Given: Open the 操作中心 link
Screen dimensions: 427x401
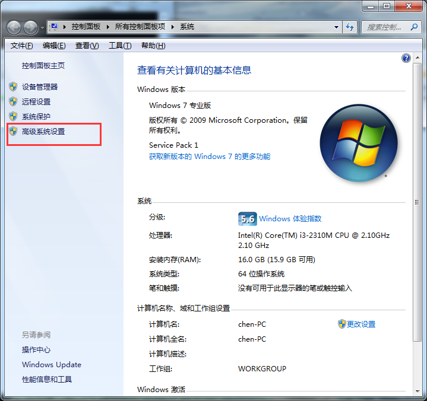Looking at the screenshot, I should click(x=36, y=349).
